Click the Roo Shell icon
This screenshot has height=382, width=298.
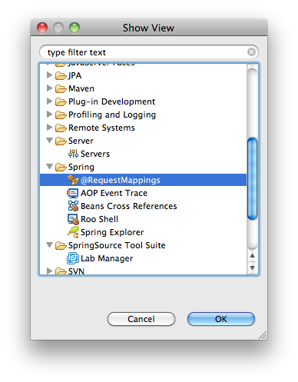click(x=73, y=219)
